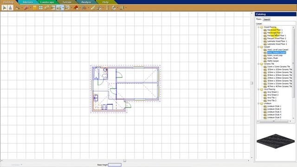Open the Floors tab in Catalog
The width and height of the screenshot is (297, 167).
pyautogui.click(x=259, y=19)
